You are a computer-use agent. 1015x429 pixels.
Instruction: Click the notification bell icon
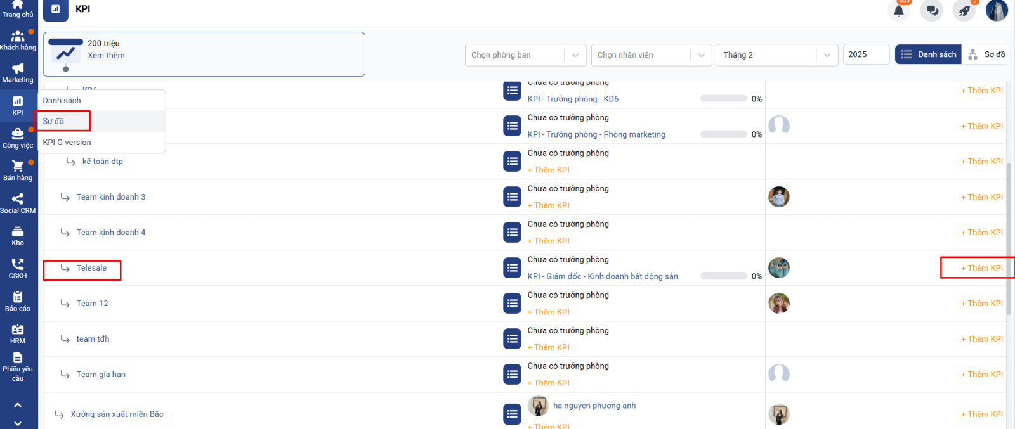click(898, 11)
